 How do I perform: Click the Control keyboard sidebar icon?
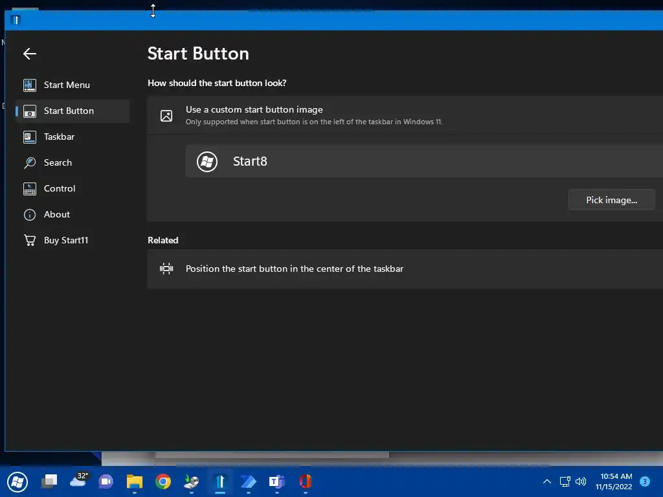click(30, 188)
